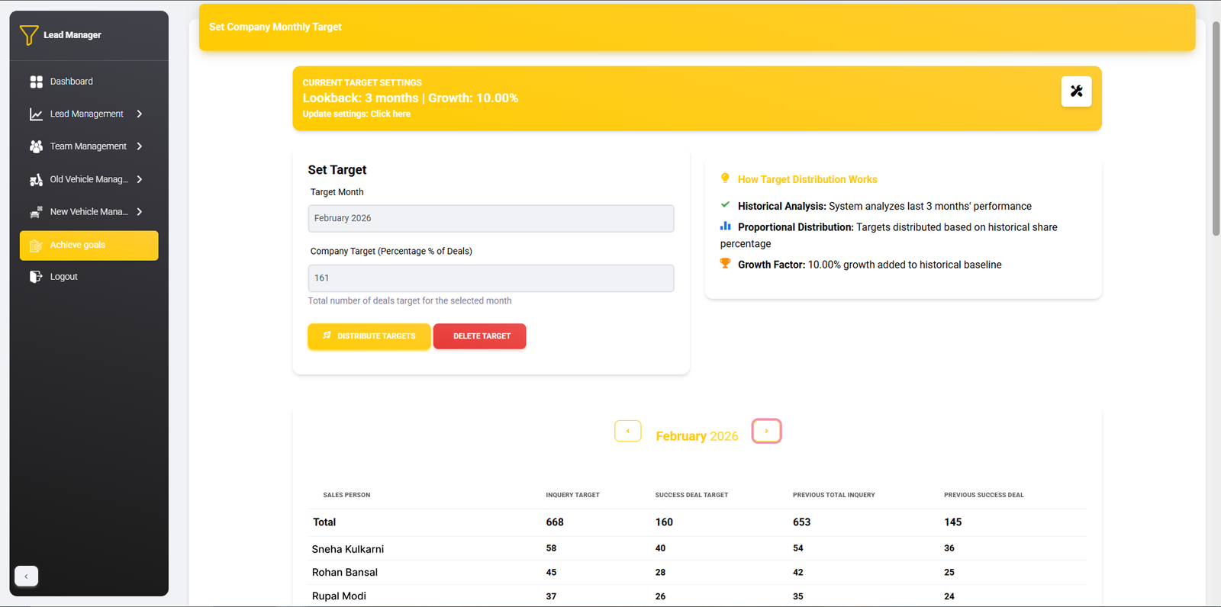Screen dimensions: 1221x607
Task: Expand the Team Management submenu arrow
Action: pyautogui.click(x=140, y=146)
